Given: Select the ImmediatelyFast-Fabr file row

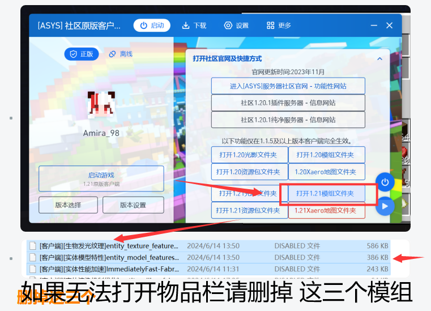Looking at the screenshot, I should (208, 269).
